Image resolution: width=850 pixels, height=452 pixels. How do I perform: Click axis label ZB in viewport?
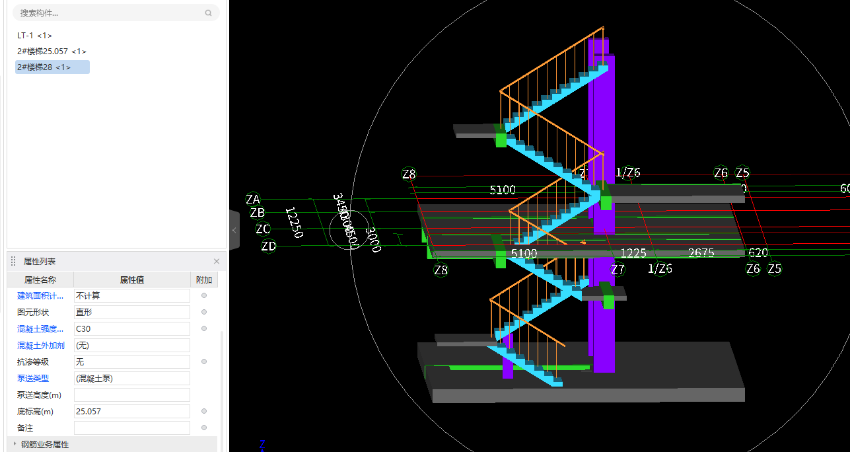[x=258, y=213]
